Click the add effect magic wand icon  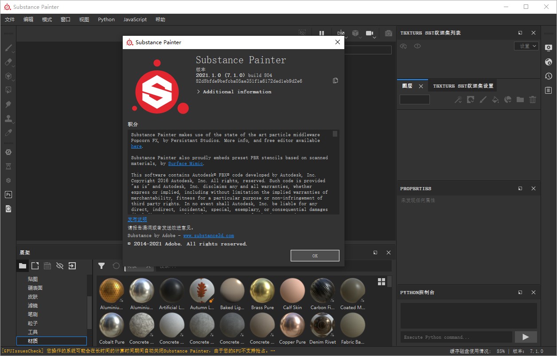point(458,100)
